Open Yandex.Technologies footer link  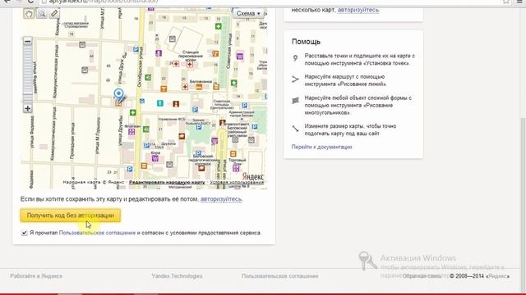(177, 276)
